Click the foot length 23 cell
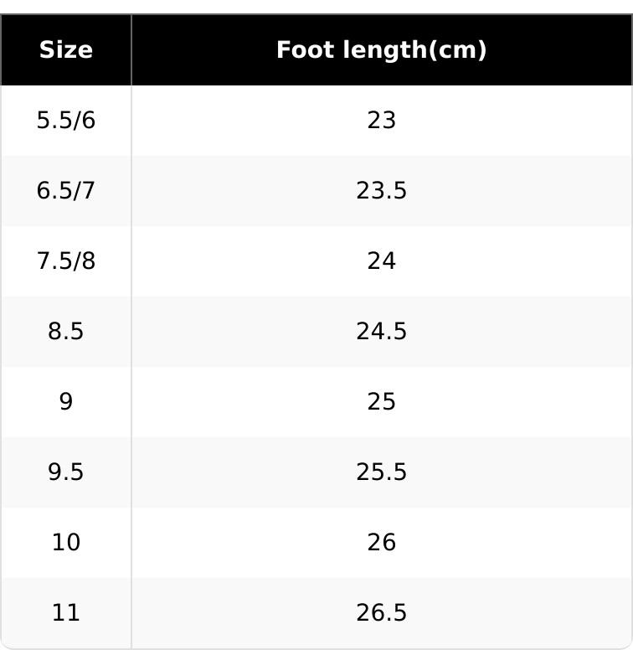 [x=381, y=121]
